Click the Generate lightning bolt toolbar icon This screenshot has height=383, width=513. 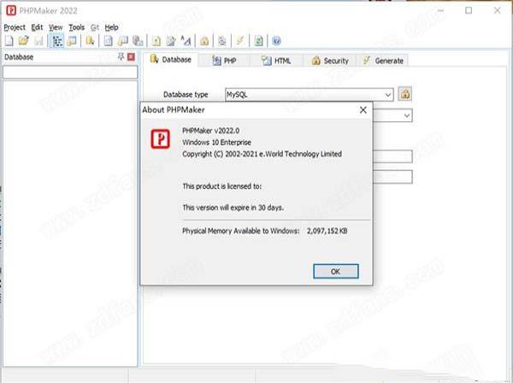[240, 40]
